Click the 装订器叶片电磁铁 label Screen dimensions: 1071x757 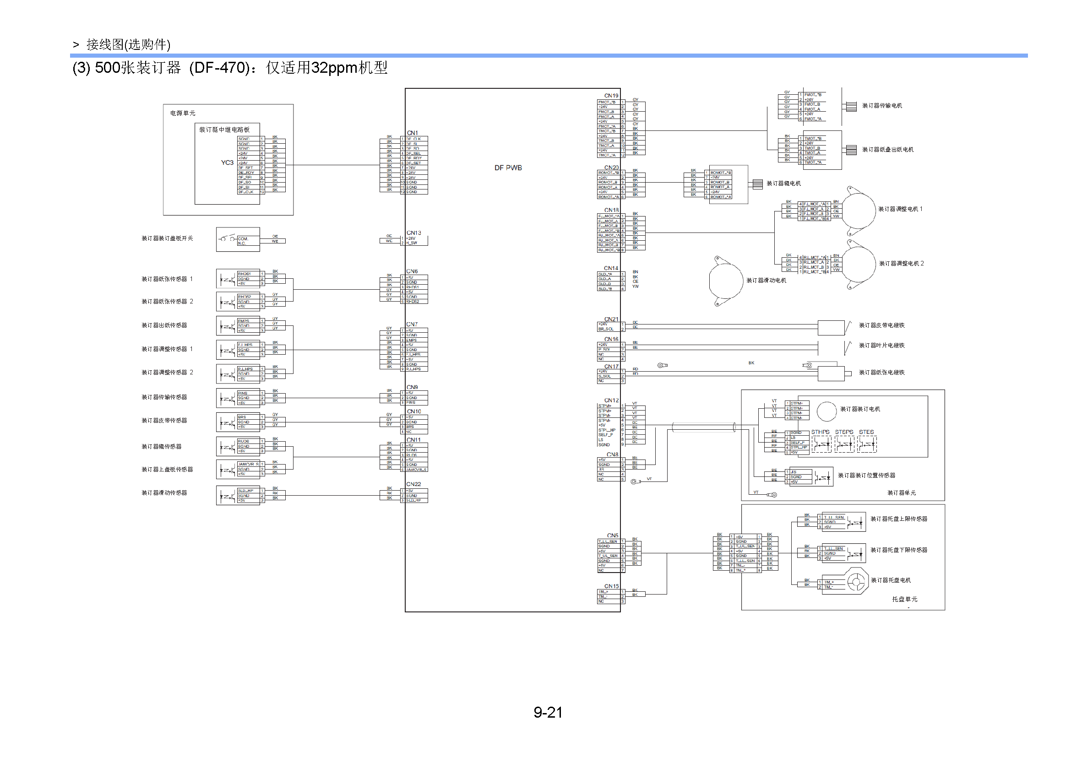coord(881,345)
